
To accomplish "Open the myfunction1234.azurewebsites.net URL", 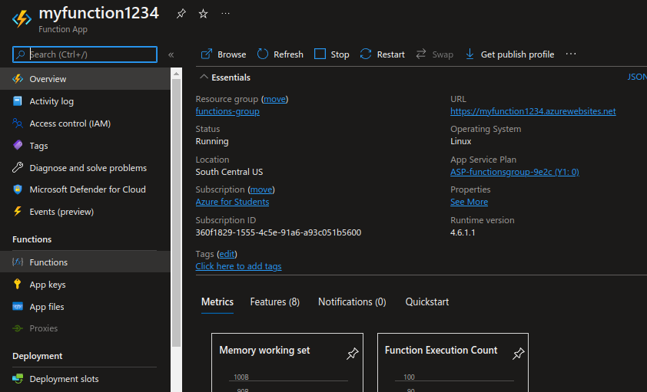I will (533, 111).
